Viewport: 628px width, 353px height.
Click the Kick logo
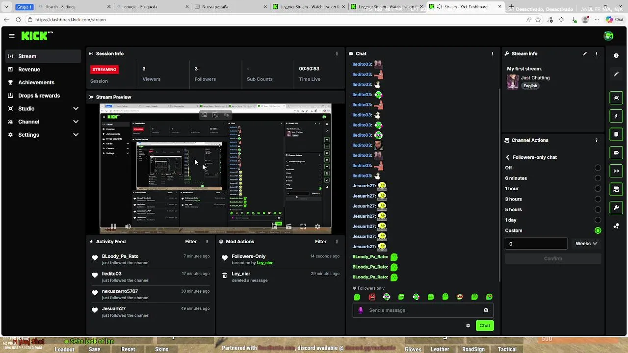(x=37, y=36)
